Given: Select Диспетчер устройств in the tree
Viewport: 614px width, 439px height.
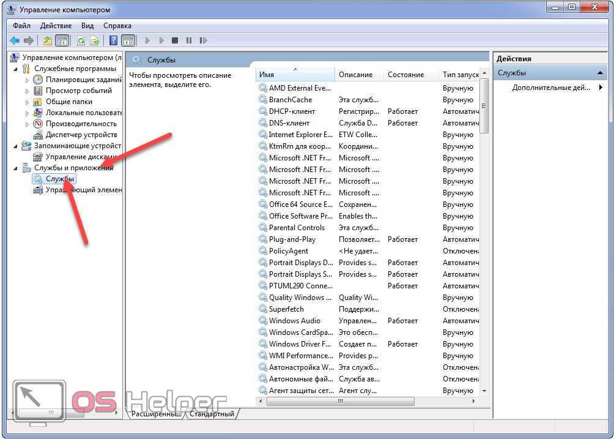Looking at the screenshot, I should [x=81, y=135].
